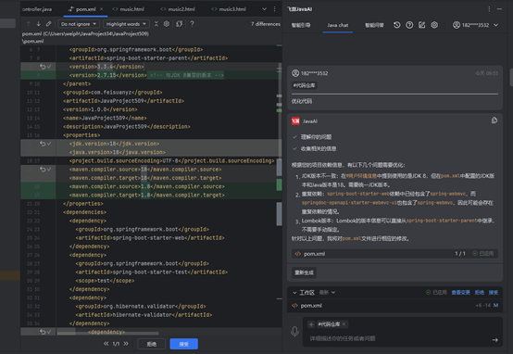The image size is (513, 354).
Task: Include jdk.version chunk checkbox arrow
Action: 49,144
